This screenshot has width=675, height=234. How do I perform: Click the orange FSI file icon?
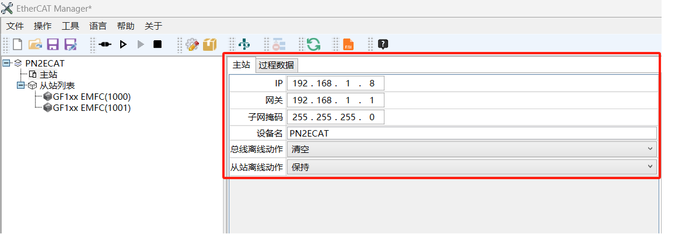click(x=348, y=44)
